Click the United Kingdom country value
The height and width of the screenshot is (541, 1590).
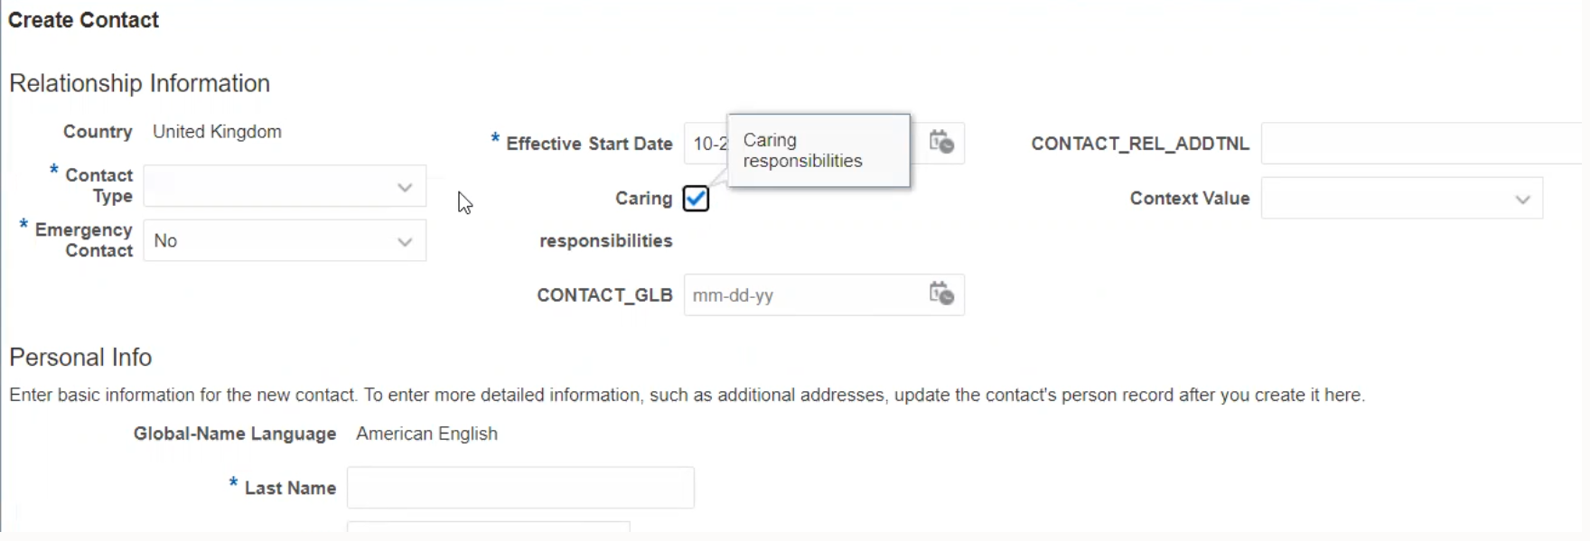(x=217, y=132)
